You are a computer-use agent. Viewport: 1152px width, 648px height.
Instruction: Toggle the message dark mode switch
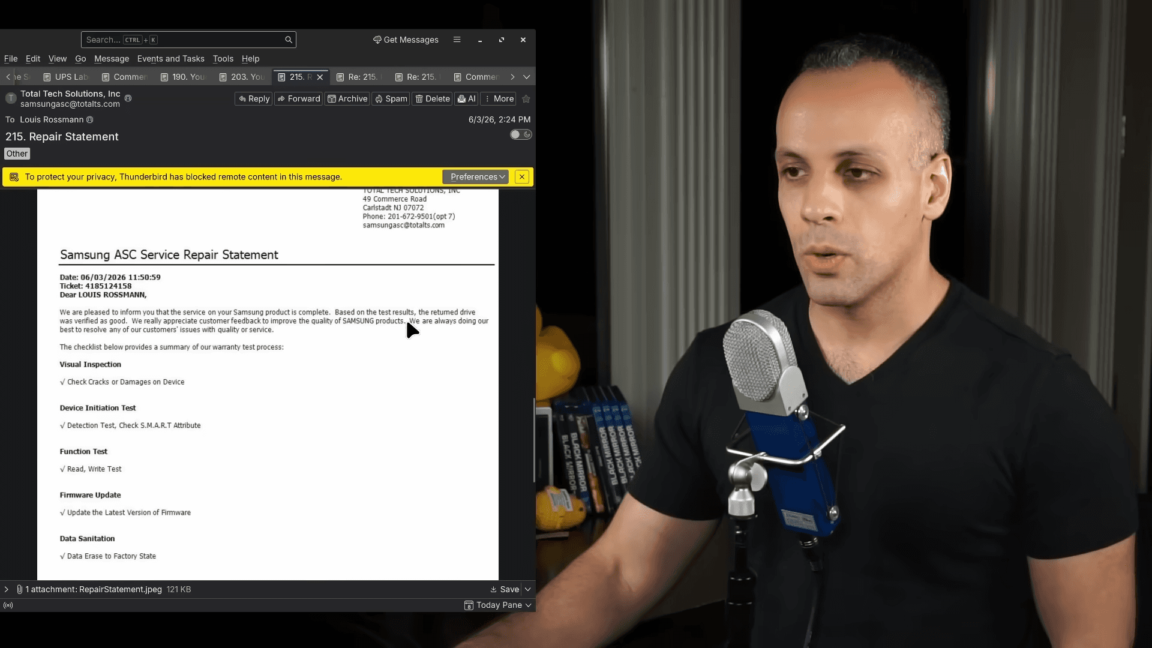tap(521, 134)
